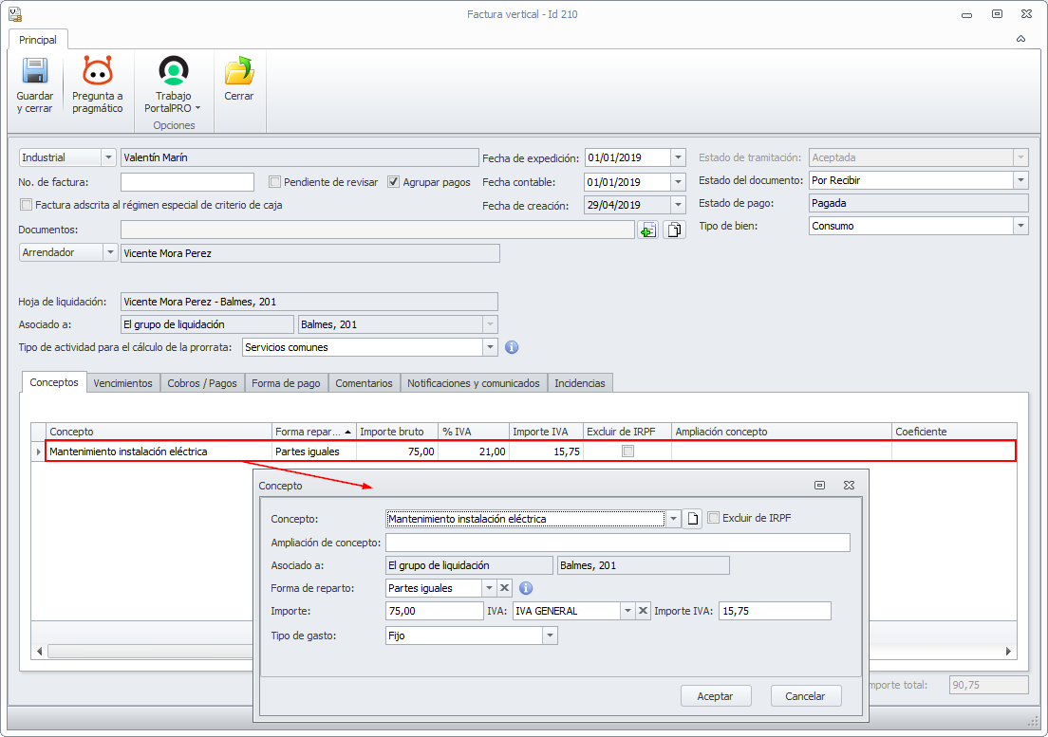Click the Guardar y cerrar save icon
The width and height of the screenshot is (1048, 737).
click(35, 73)
